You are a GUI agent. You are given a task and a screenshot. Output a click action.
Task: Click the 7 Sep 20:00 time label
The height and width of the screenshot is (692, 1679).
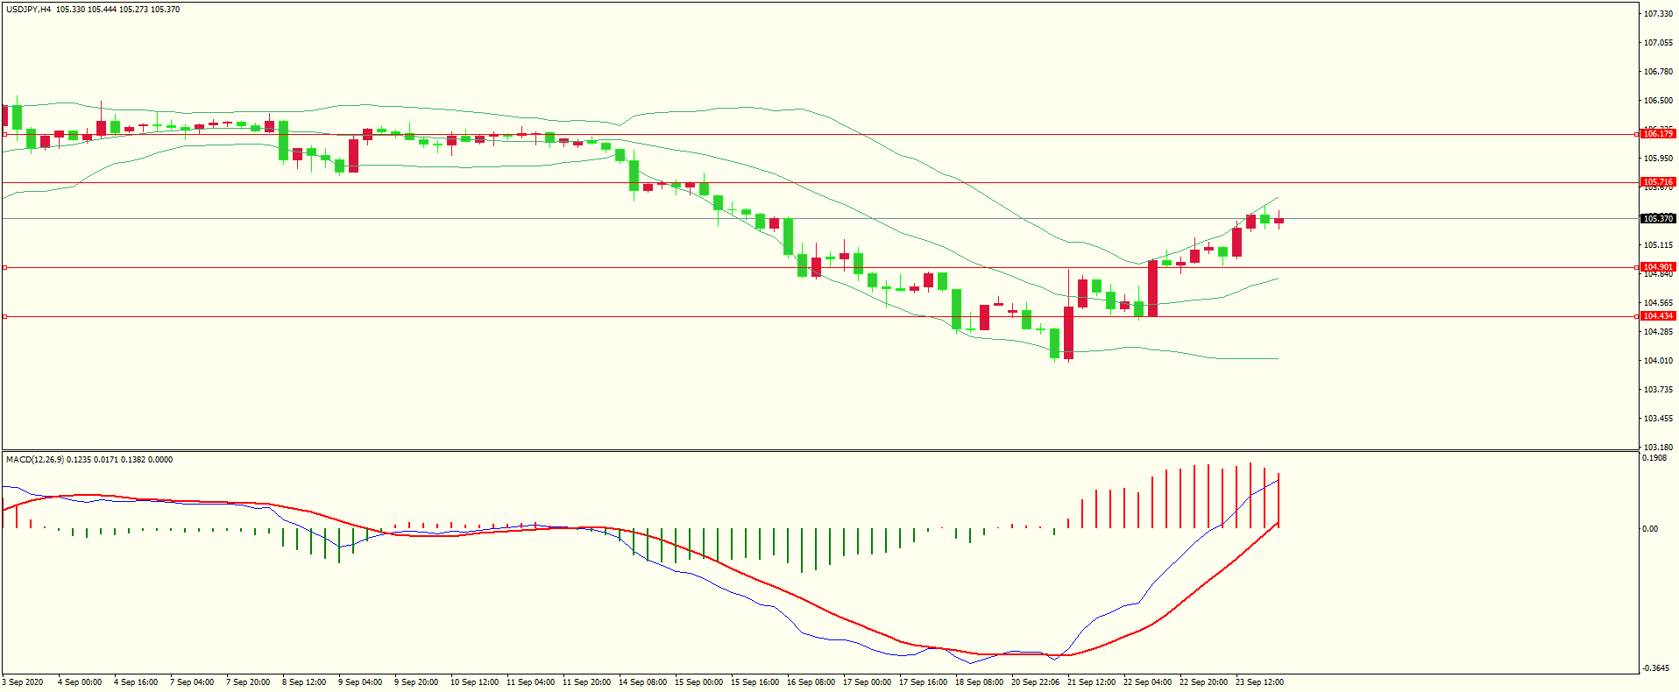(248, 682)
